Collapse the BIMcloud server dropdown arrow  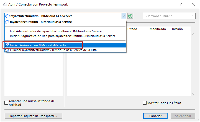point(124,16)
